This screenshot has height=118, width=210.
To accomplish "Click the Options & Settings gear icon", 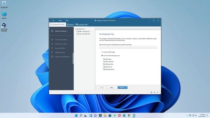I will 52,31.
